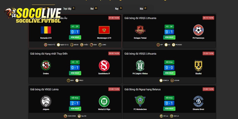Click XEM NGAY for Romania U19 match
Image resolution: width=238 pixels, height=119 pixels.
tap(75, 37)
